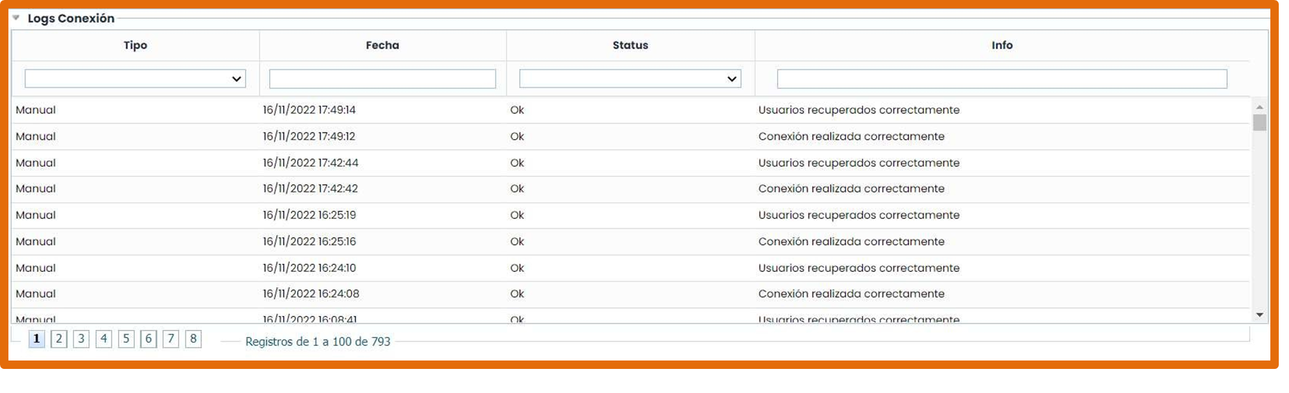Click the scrollbar down arrow

[x=1260, y=315]
